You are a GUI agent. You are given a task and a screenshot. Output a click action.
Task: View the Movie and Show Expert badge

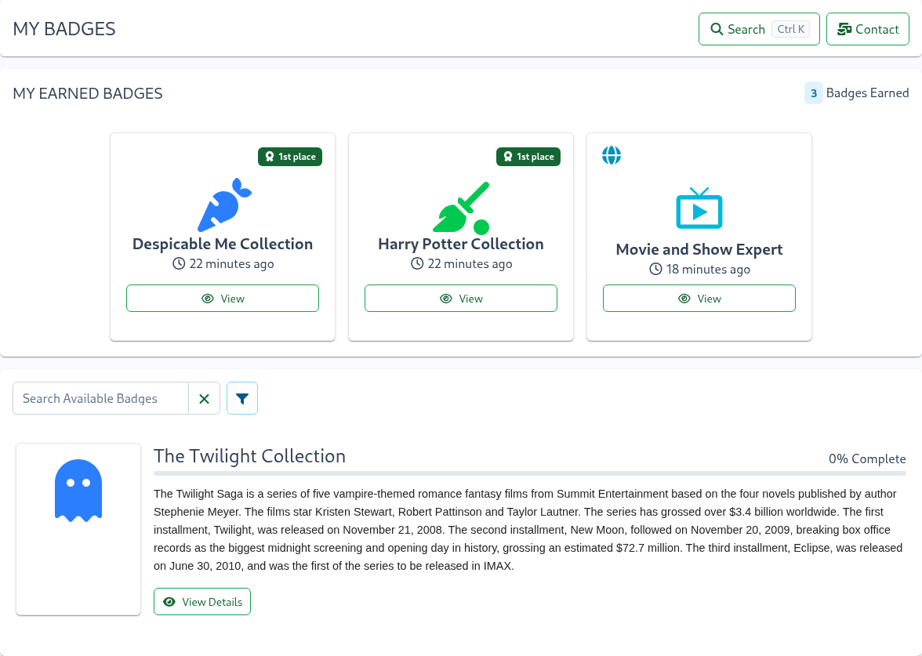pyautogui.click(x=699, y=299)
